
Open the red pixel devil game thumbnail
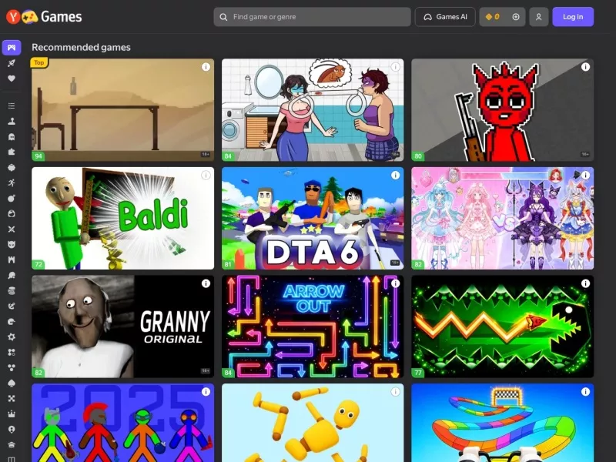tap(503, 110)
